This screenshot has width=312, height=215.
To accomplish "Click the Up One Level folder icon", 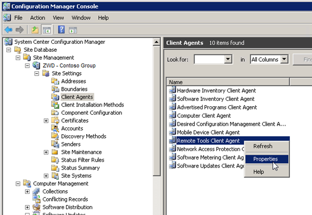I will point(35,30).
